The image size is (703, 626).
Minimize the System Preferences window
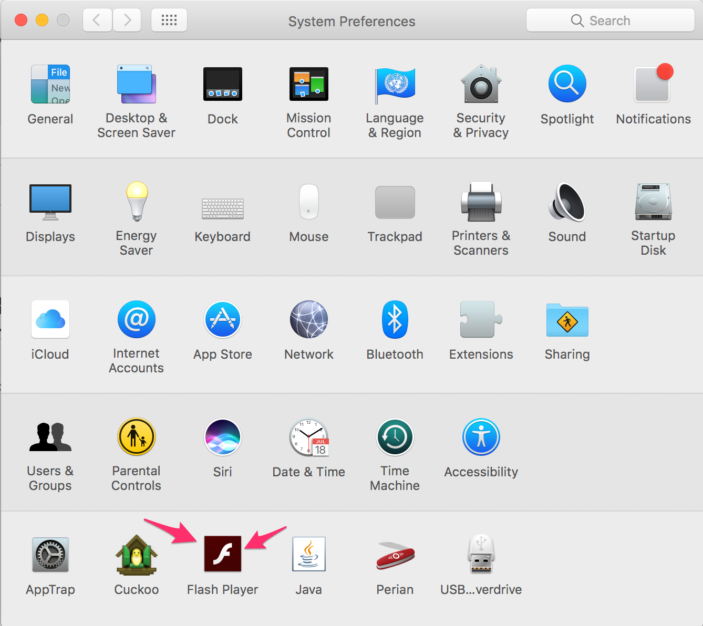(x=42, y=20)
